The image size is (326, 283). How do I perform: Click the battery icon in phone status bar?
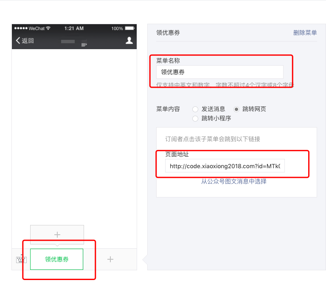(x=129, y=28)
